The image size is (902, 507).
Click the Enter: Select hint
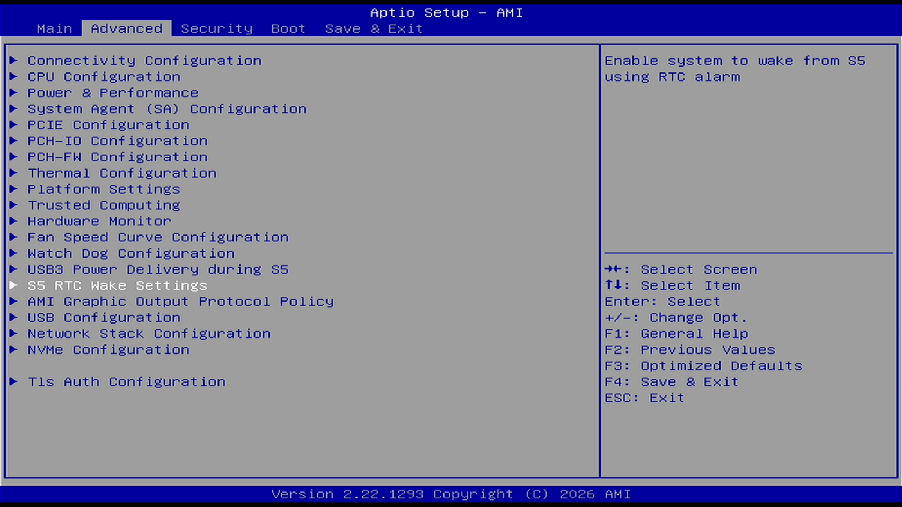pos(663,302)
